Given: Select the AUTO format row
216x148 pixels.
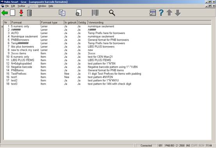Looking at the screenshot, I should (107, 33).
